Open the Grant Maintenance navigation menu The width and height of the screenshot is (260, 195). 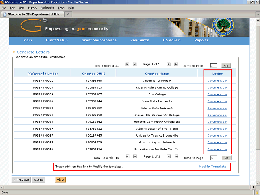(99, 40)
